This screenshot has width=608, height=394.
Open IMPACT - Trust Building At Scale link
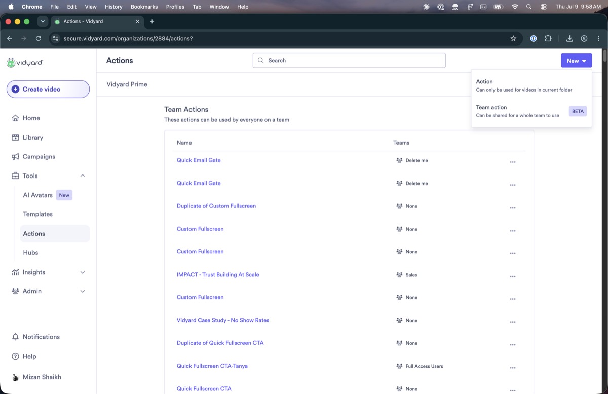point(218,275)
